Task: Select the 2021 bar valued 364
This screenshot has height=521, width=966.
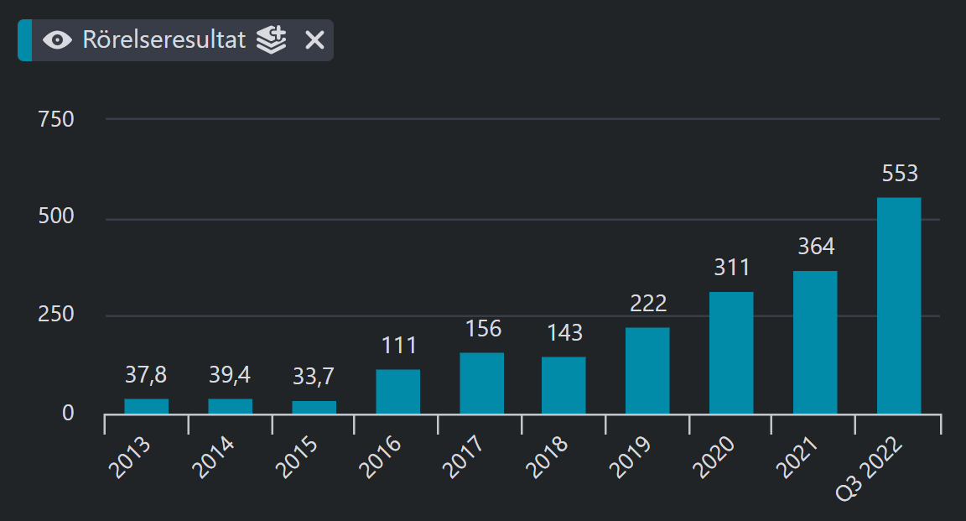Action: pos(815,342)
